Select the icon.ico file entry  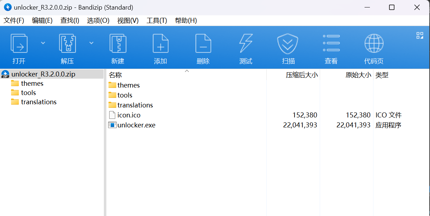pyautogui.click(x=129, y=115)
